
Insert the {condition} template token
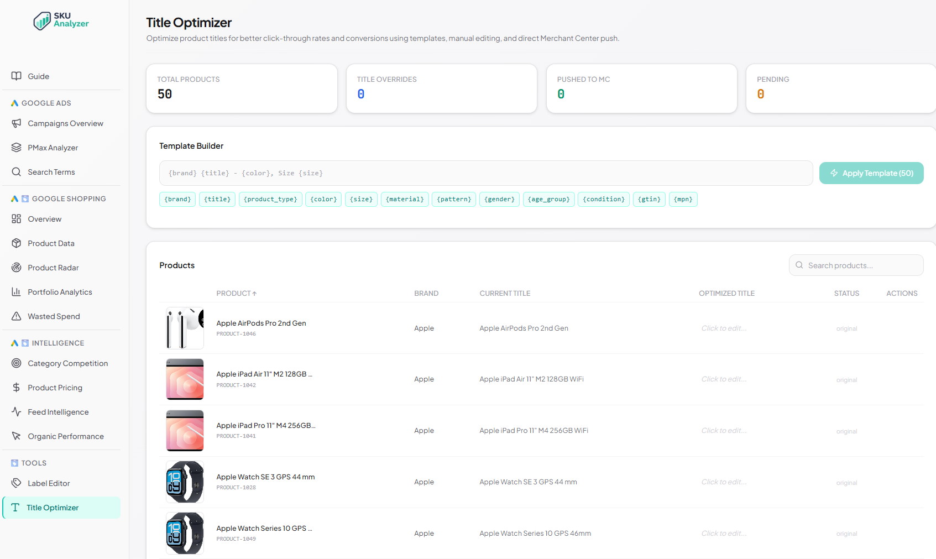pos(604,199)
